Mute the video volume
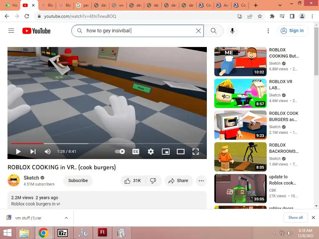The image size is (319, 239). (x=48, y=152)
